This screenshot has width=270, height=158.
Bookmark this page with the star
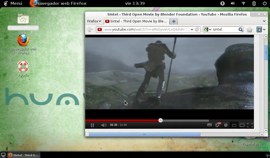(x=188, y=29)
